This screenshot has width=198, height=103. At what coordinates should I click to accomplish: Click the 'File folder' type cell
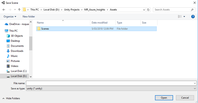pos(122,29)
